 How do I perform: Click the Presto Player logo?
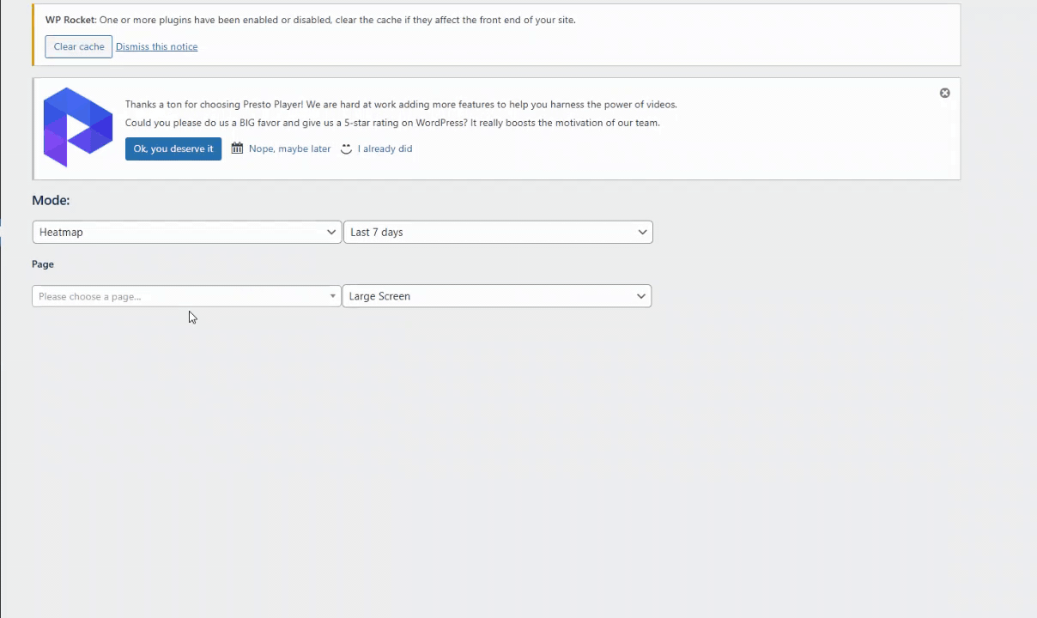click(78, 127)
